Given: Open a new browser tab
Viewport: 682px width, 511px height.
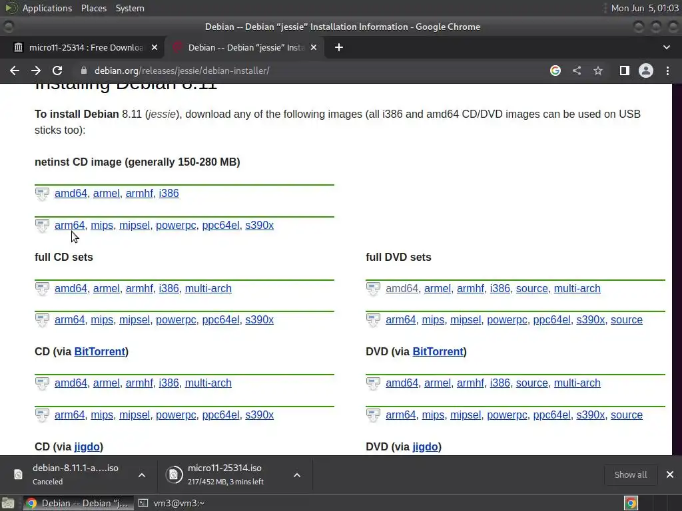Looking at the screenshot, I should click(339, 47).
